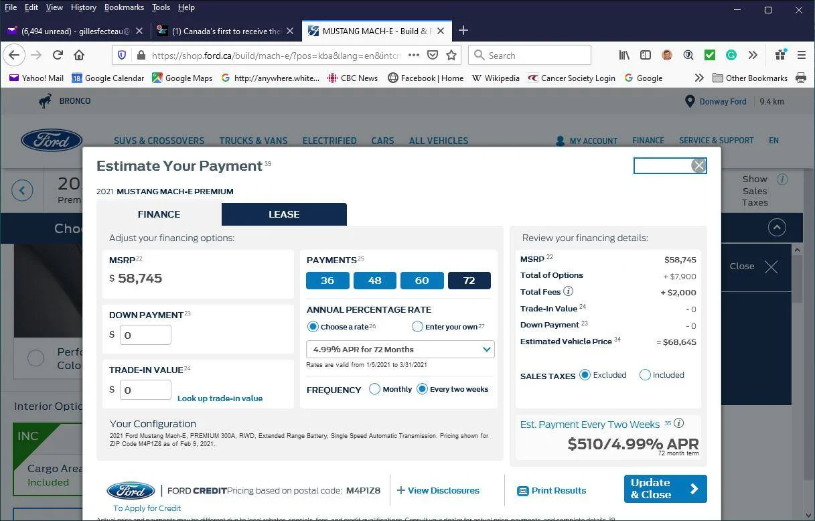Reload the page with the refresh icon
The width and height of the screenshot is (815, 521).
[58, 55]
